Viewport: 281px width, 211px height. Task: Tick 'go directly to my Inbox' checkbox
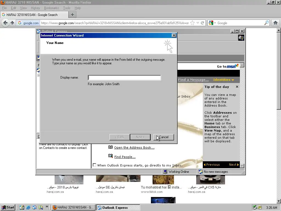coord(94,165)
